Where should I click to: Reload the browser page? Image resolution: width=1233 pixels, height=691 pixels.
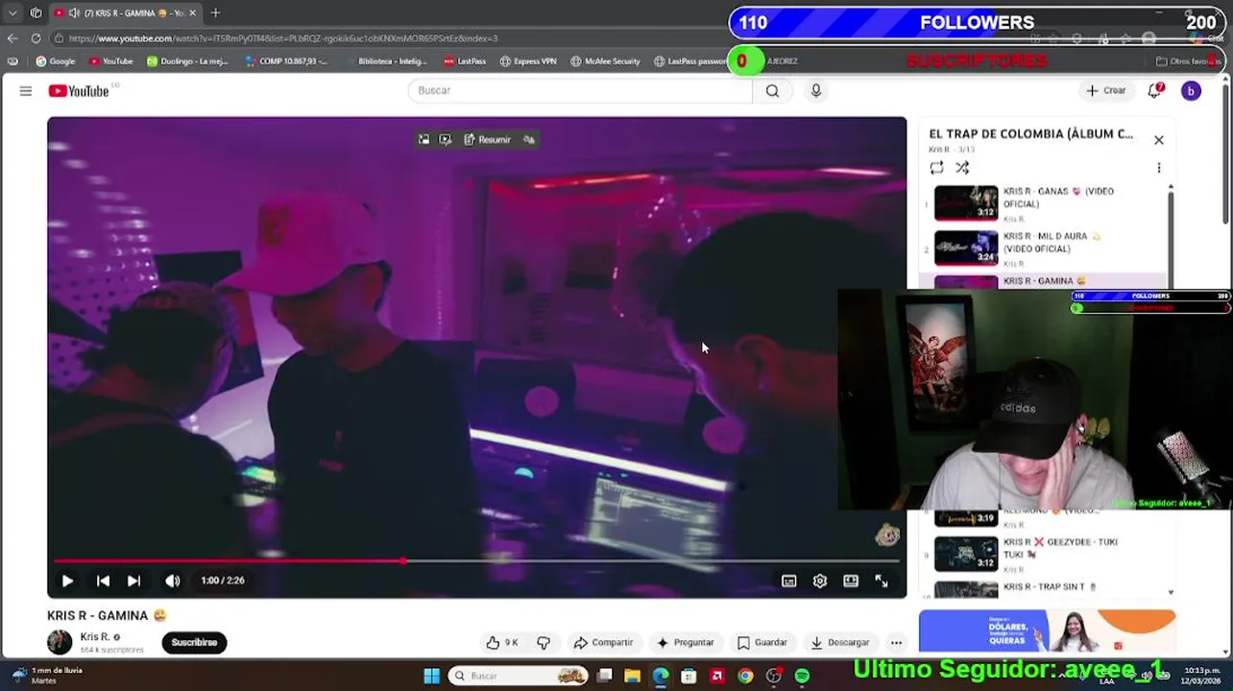click(x=36, y=38)
